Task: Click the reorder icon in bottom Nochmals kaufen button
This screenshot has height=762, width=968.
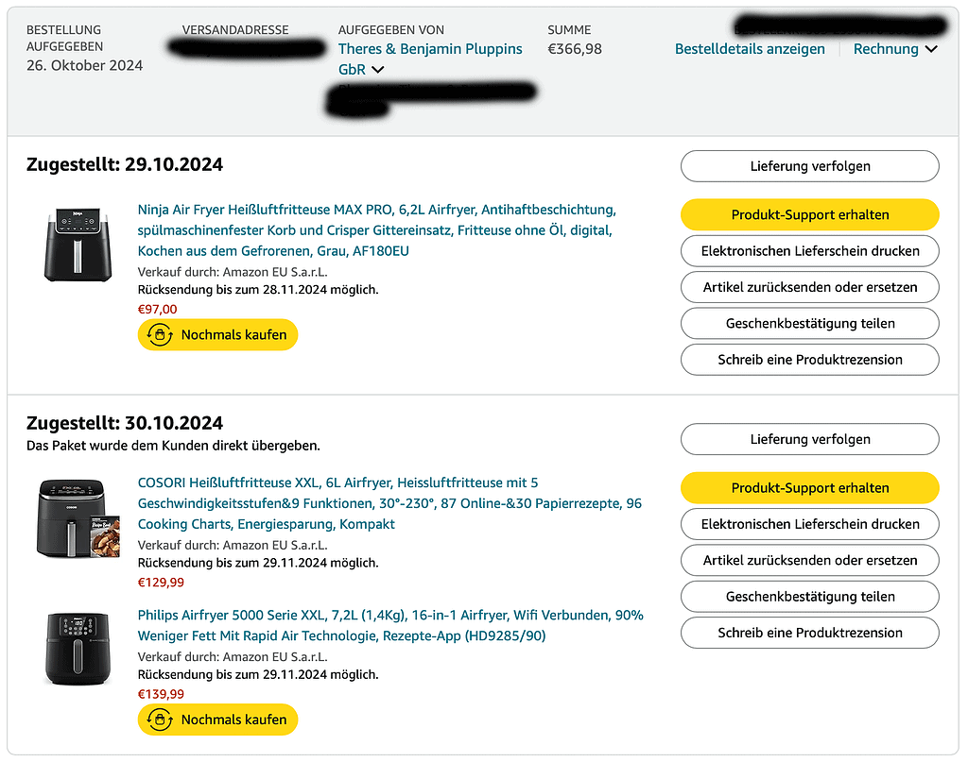Action: 160,720
